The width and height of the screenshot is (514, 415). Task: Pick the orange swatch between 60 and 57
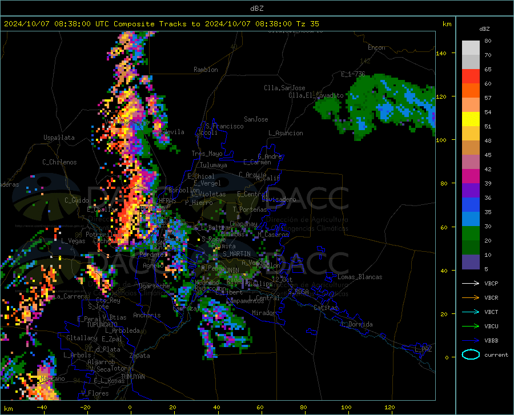471,91
